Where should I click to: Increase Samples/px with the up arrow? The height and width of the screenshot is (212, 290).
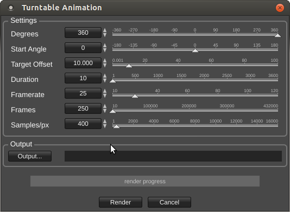point(105,121)
